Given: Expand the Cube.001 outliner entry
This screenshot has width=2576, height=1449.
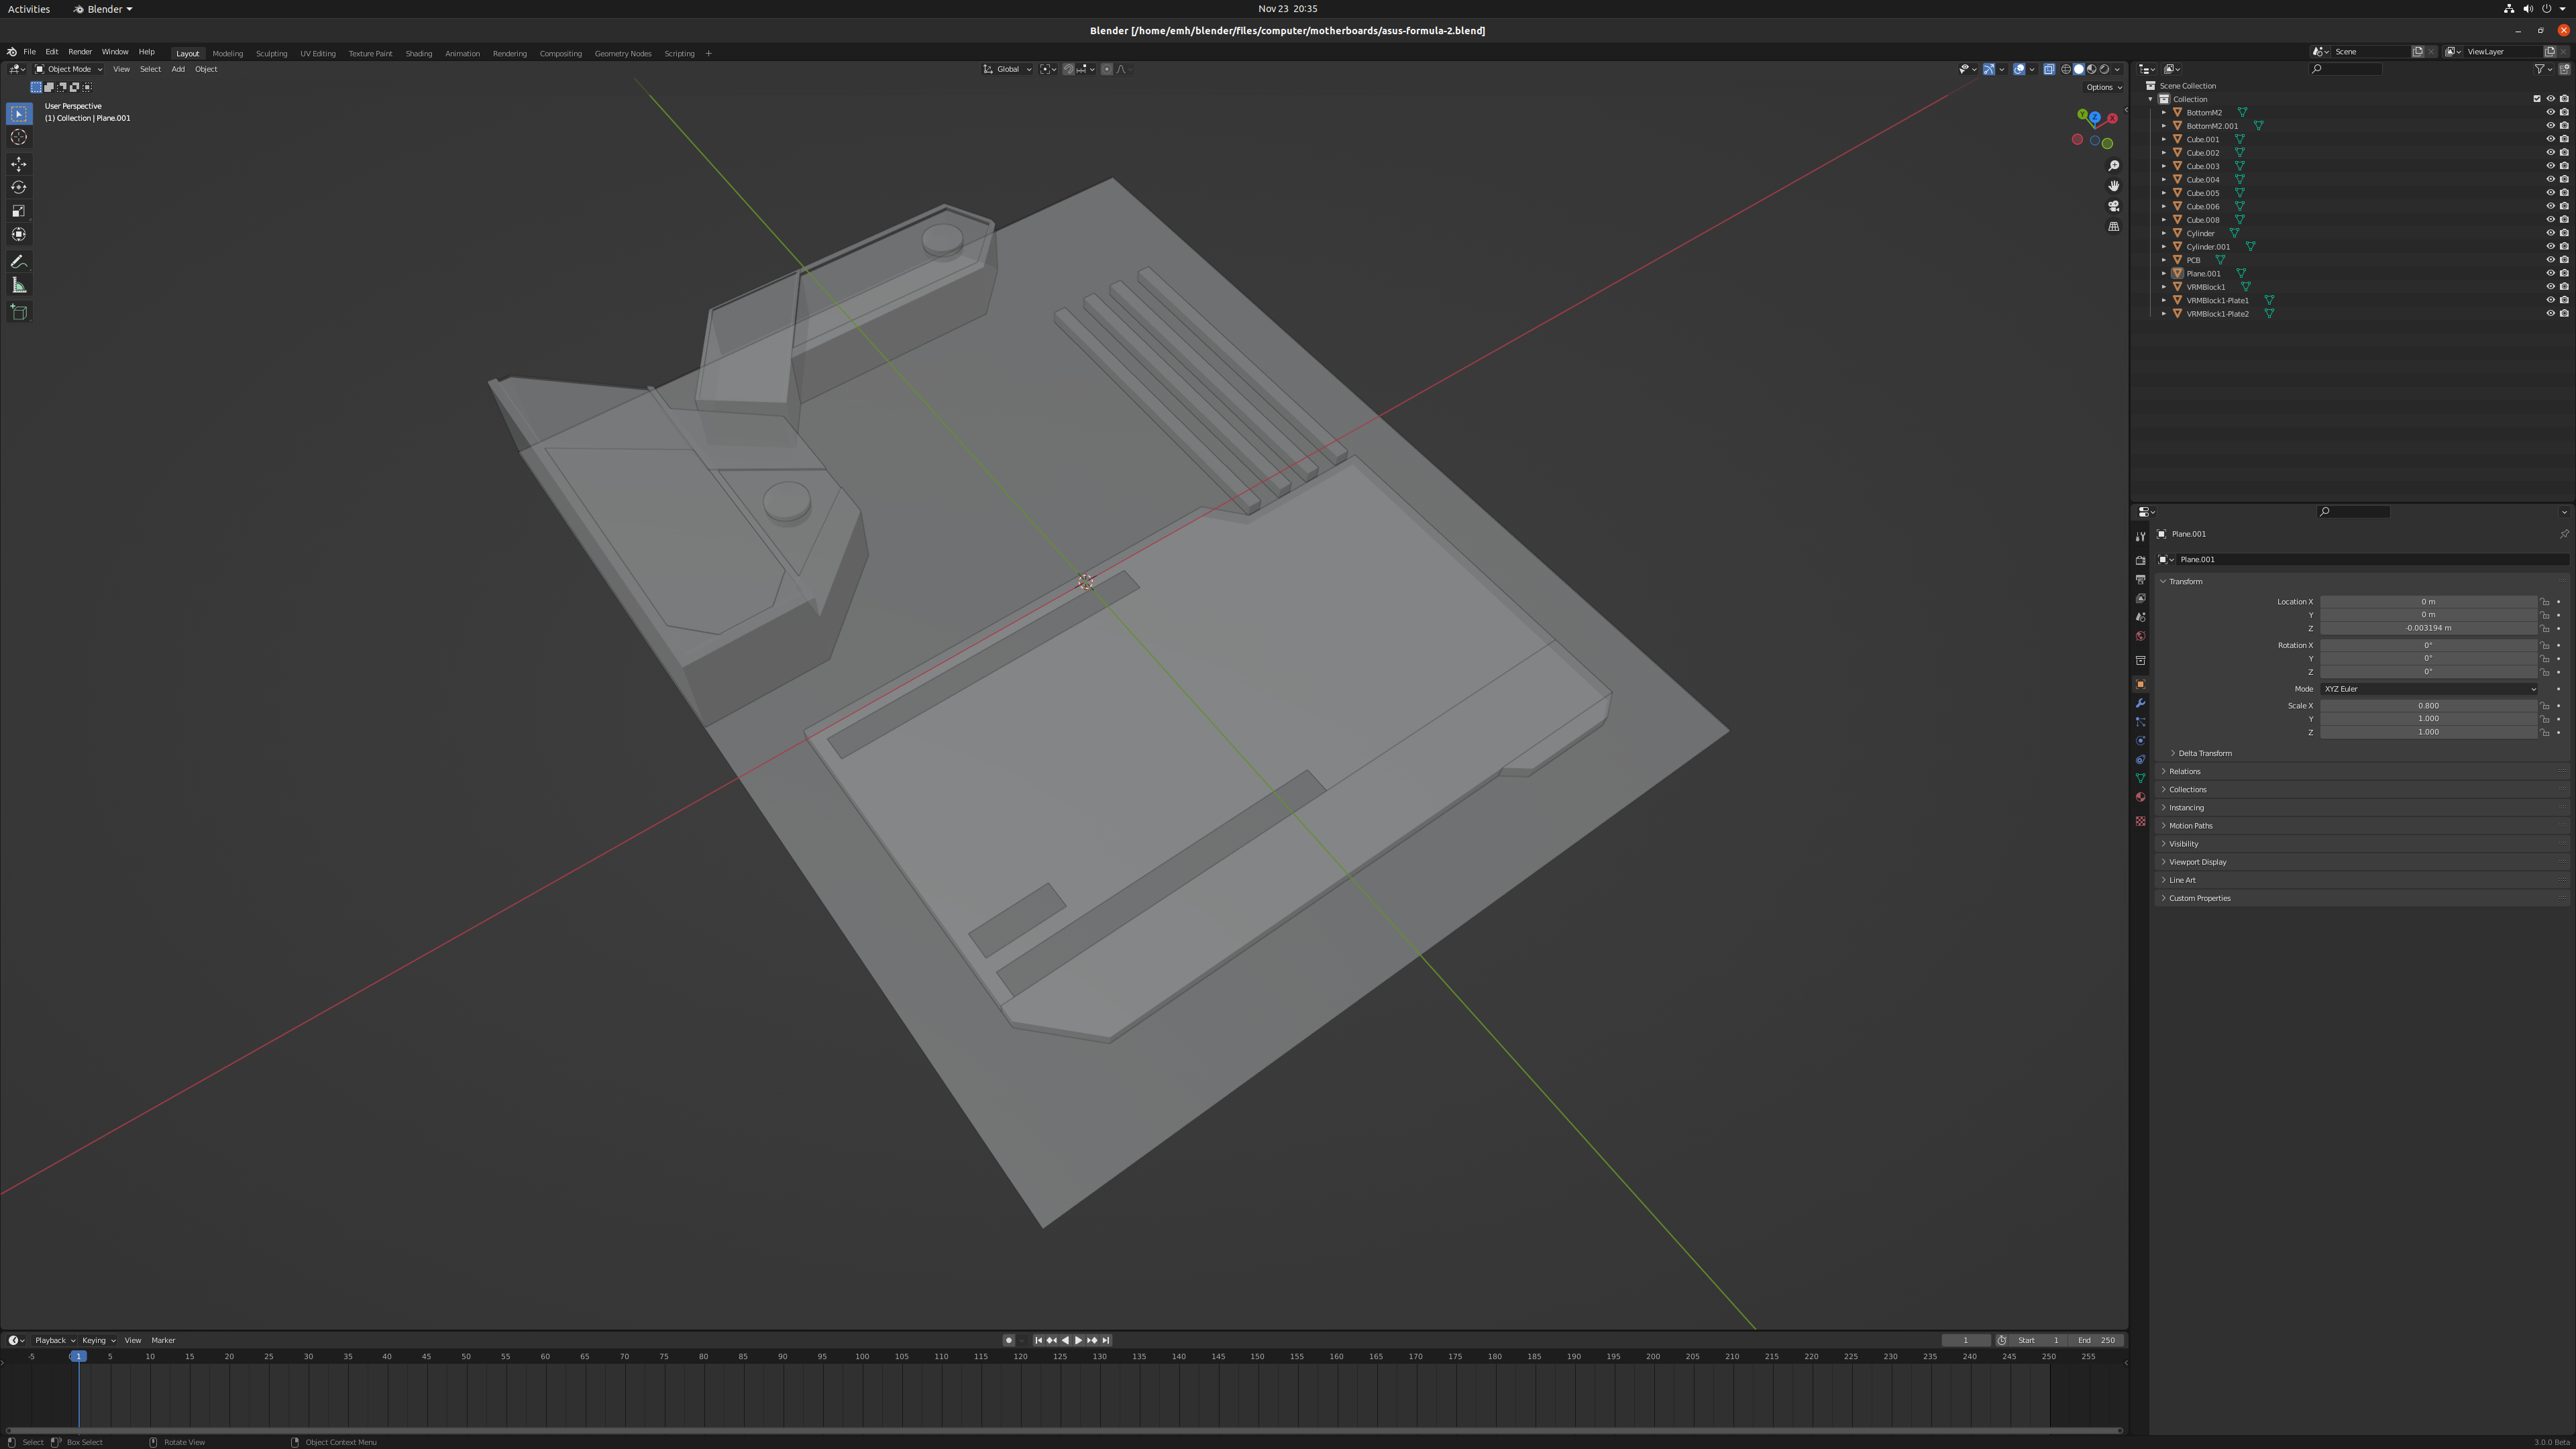Looking at the screenshot, I should [x=2163, y=139].
